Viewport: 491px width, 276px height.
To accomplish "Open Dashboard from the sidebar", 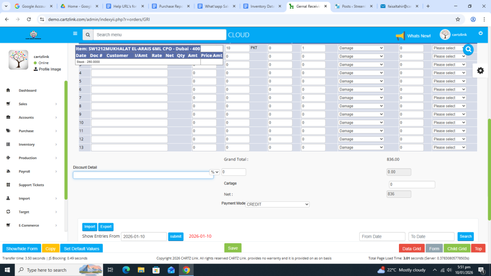I will [x=27, y=91].
